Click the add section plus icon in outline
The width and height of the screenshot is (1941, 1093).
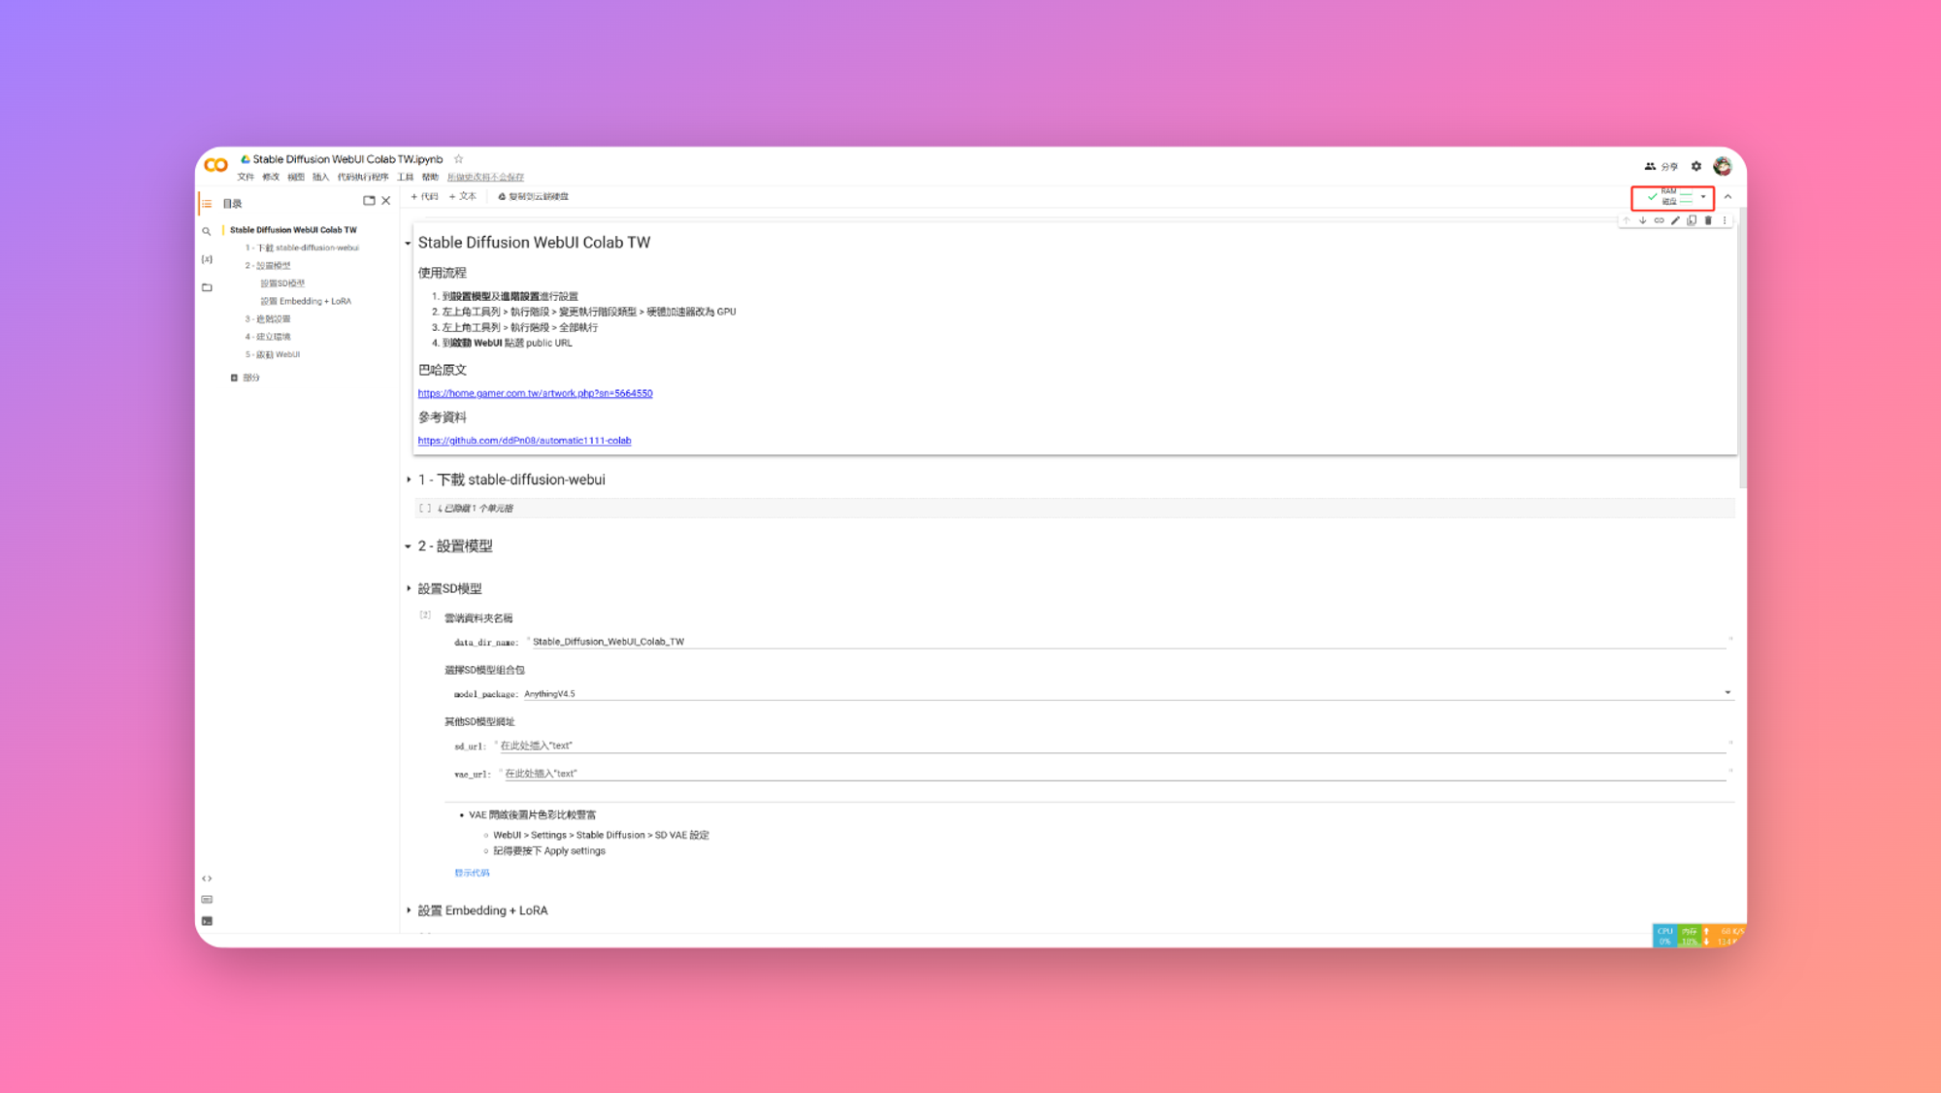[x=234, y=378]
